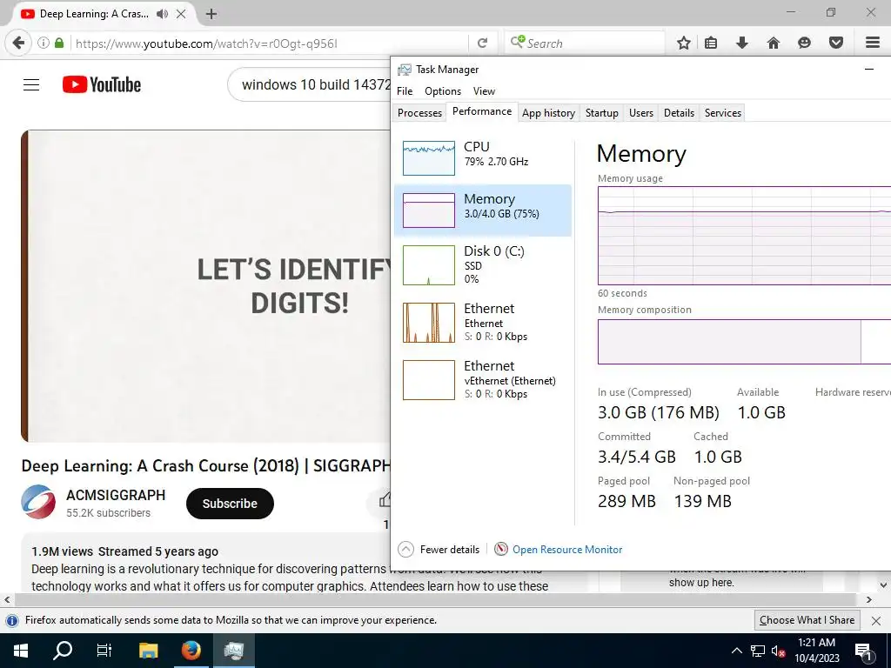This screenshot has width=891, height=668.
Task: Open Resource Monitor link
Action: (567, 550)
